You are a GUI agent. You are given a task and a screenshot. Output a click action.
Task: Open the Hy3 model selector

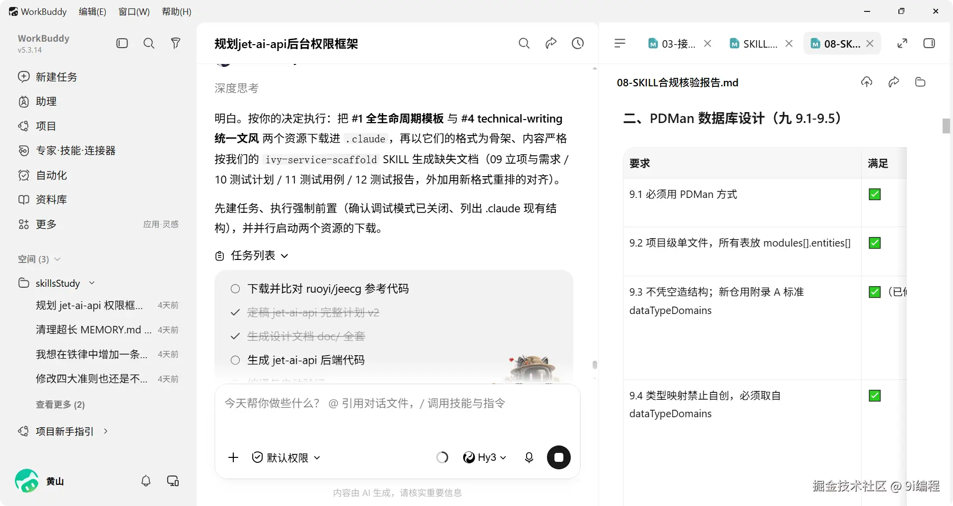coord(484,457)
